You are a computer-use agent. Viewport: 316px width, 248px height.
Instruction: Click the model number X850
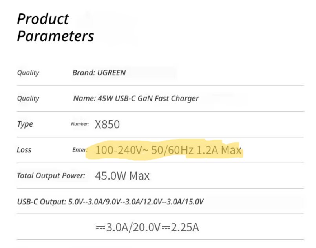107,124
